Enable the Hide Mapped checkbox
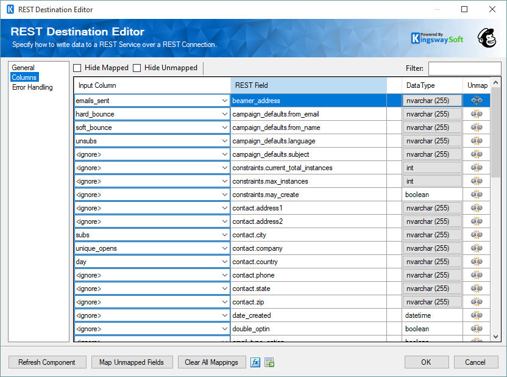507x377 pixels. 76,68
